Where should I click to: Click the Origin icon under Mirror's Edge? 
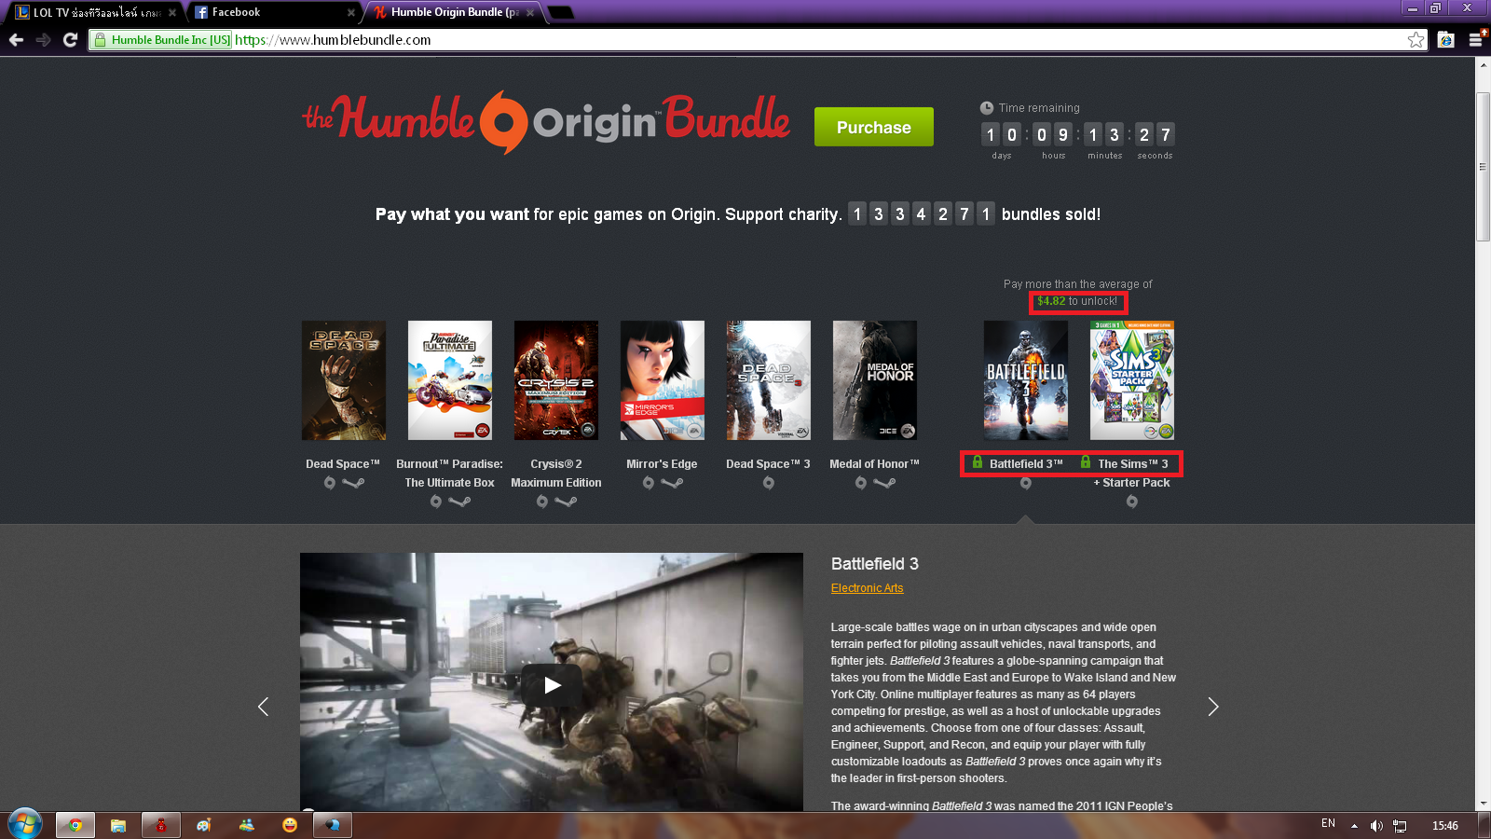click(649, 483)
